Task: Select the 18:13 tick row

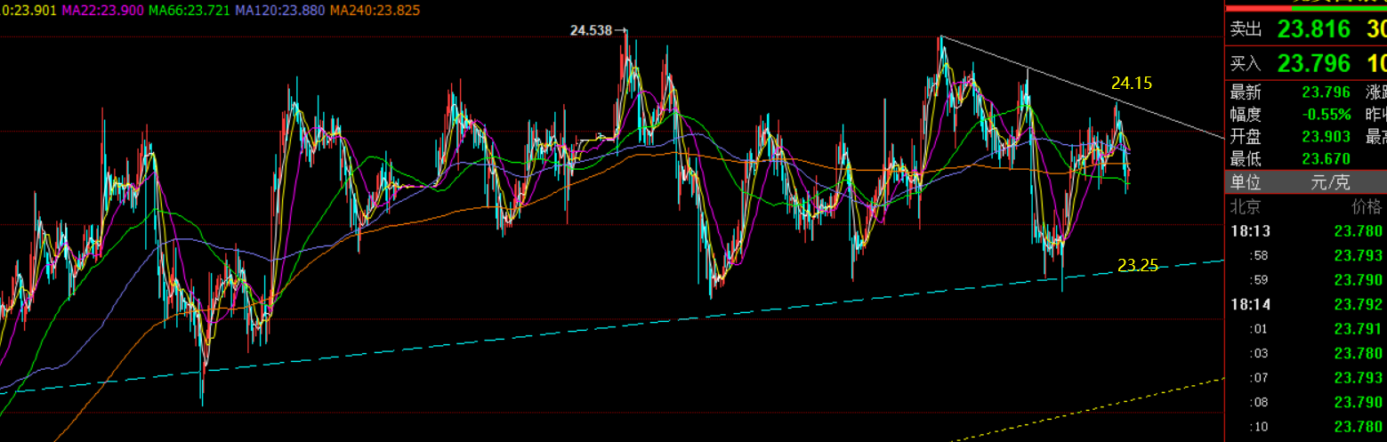Action: (1306, 231)
